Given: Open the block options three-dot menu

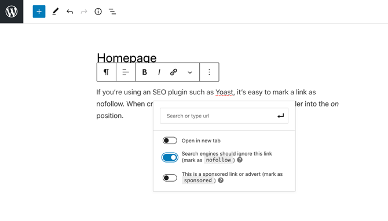Looking at the screenshot, I should (x=209, y=72).
